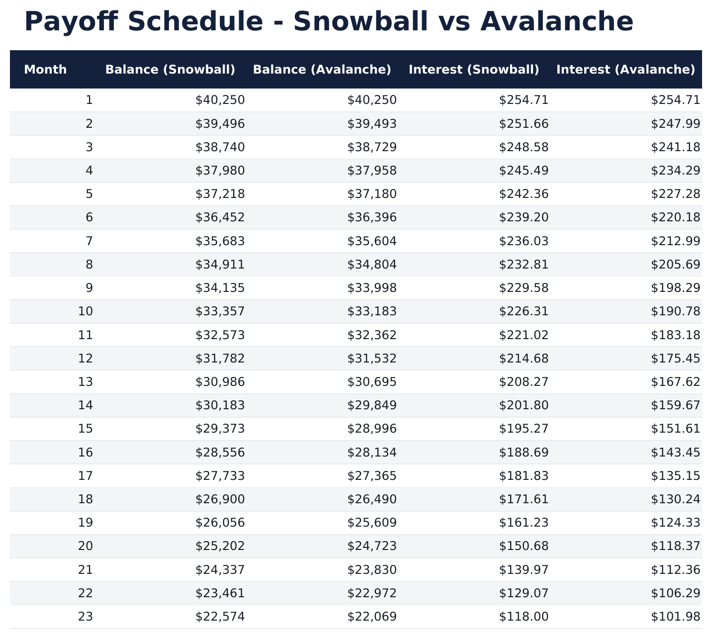Click the month 7 row number
The width and height of the screenshot is (712, 639).
pyautogui.click(x=89, y=241)
